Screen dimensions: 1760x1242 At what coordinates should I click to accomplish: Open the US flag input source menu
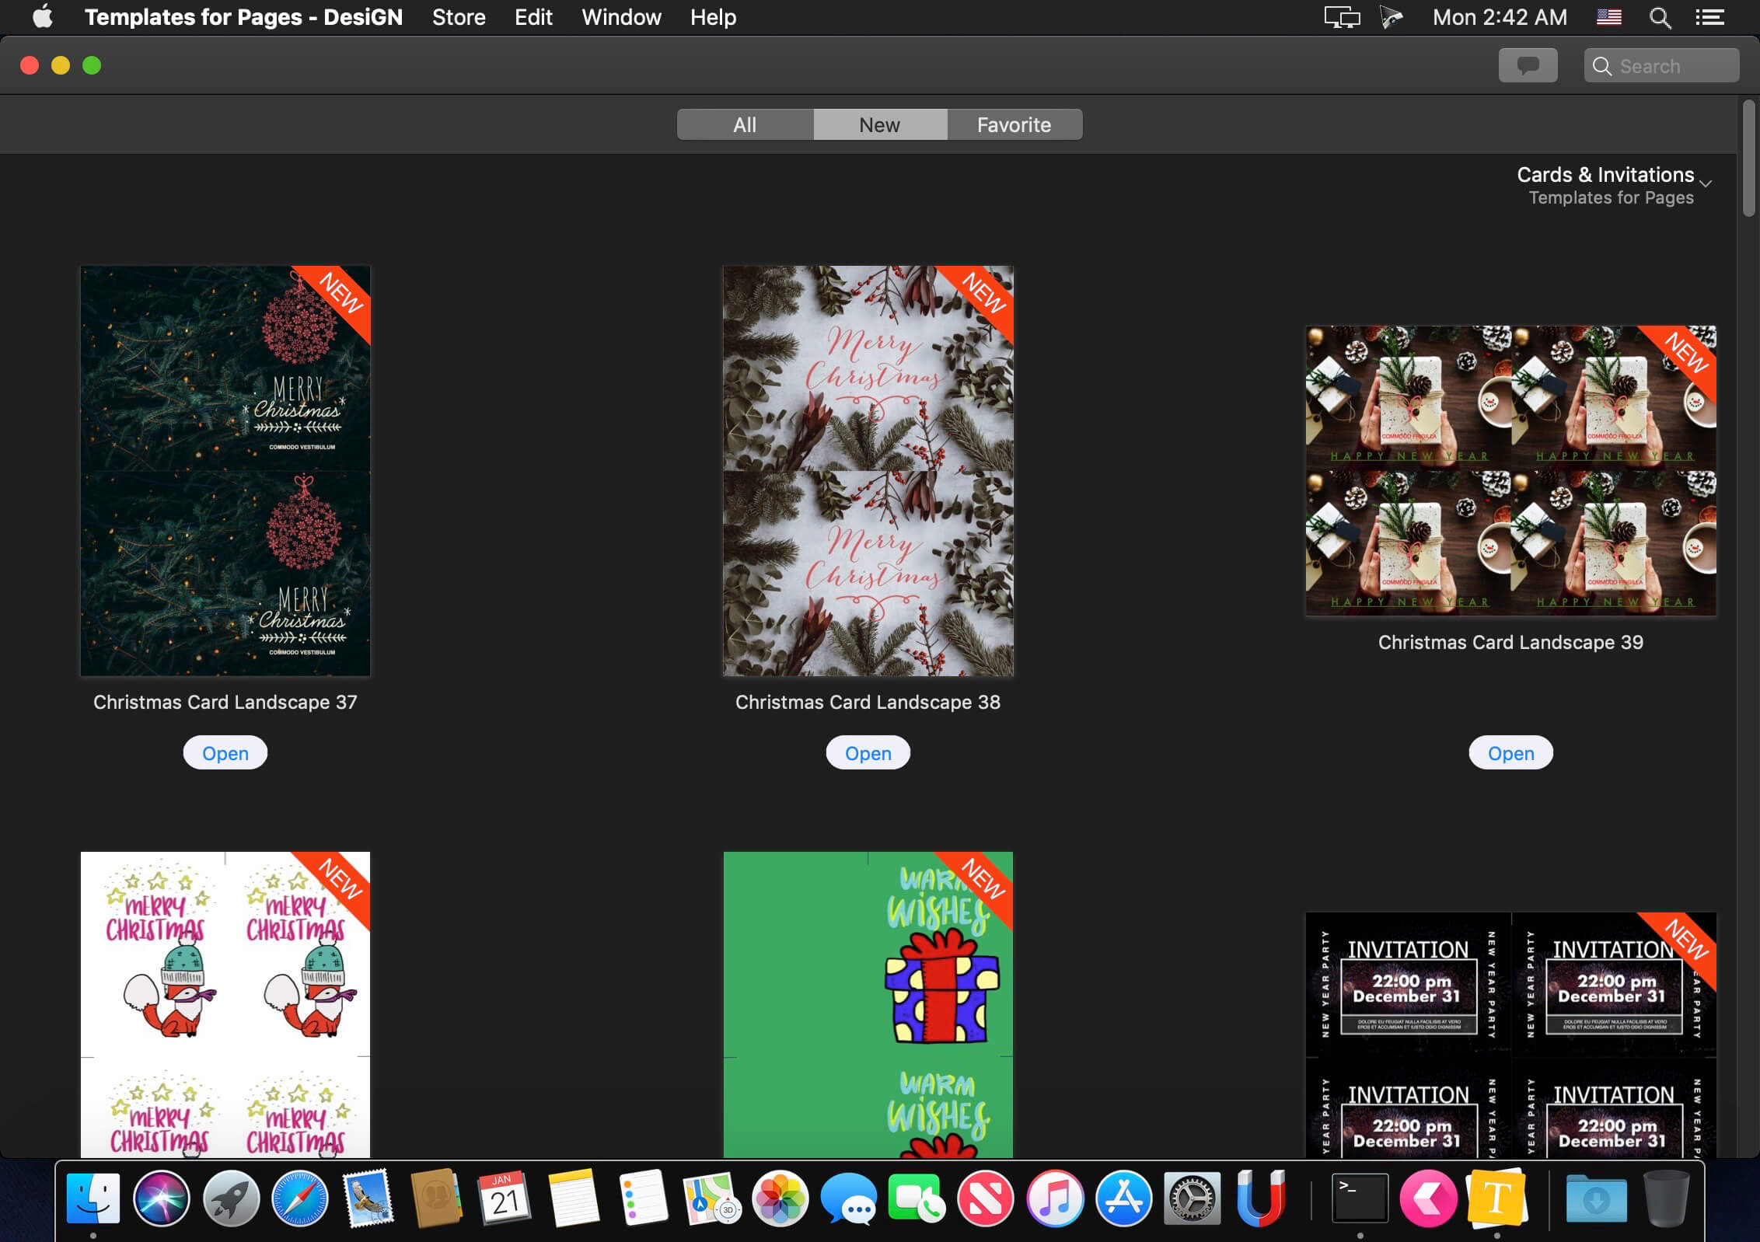point(1608,17)
